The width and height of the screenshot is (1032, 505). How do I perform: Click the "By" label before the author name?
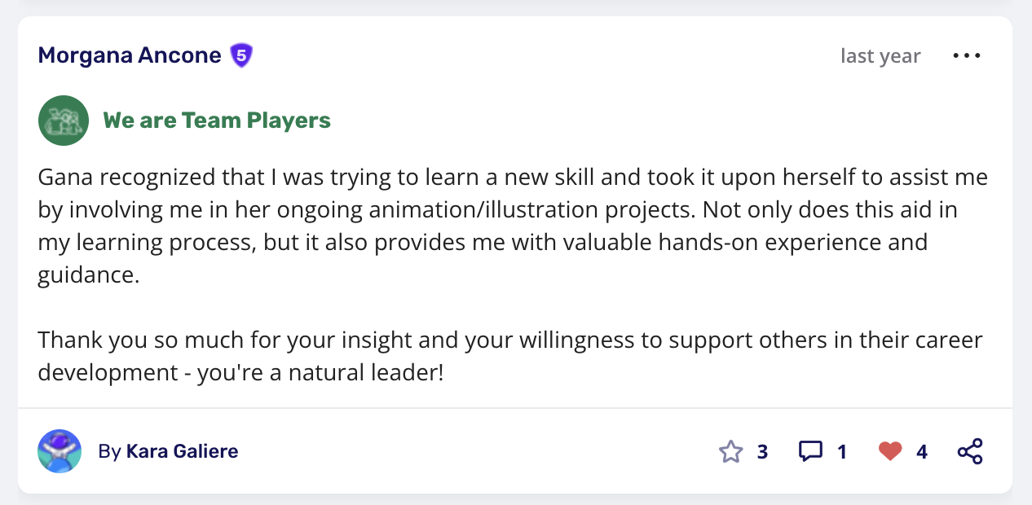coord(109,451)
